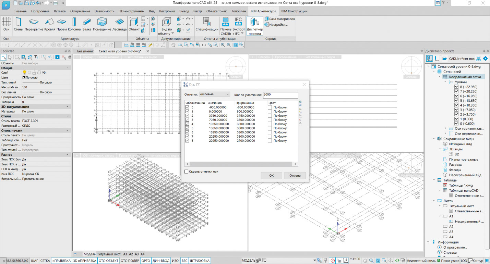Select the Перекрытие slab tool
490x264 pixels.
coord(34,24)
